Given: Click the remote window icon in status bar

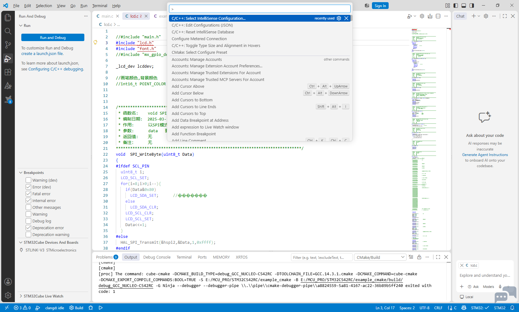Looking at the screenshot, I should pos(7,308).
